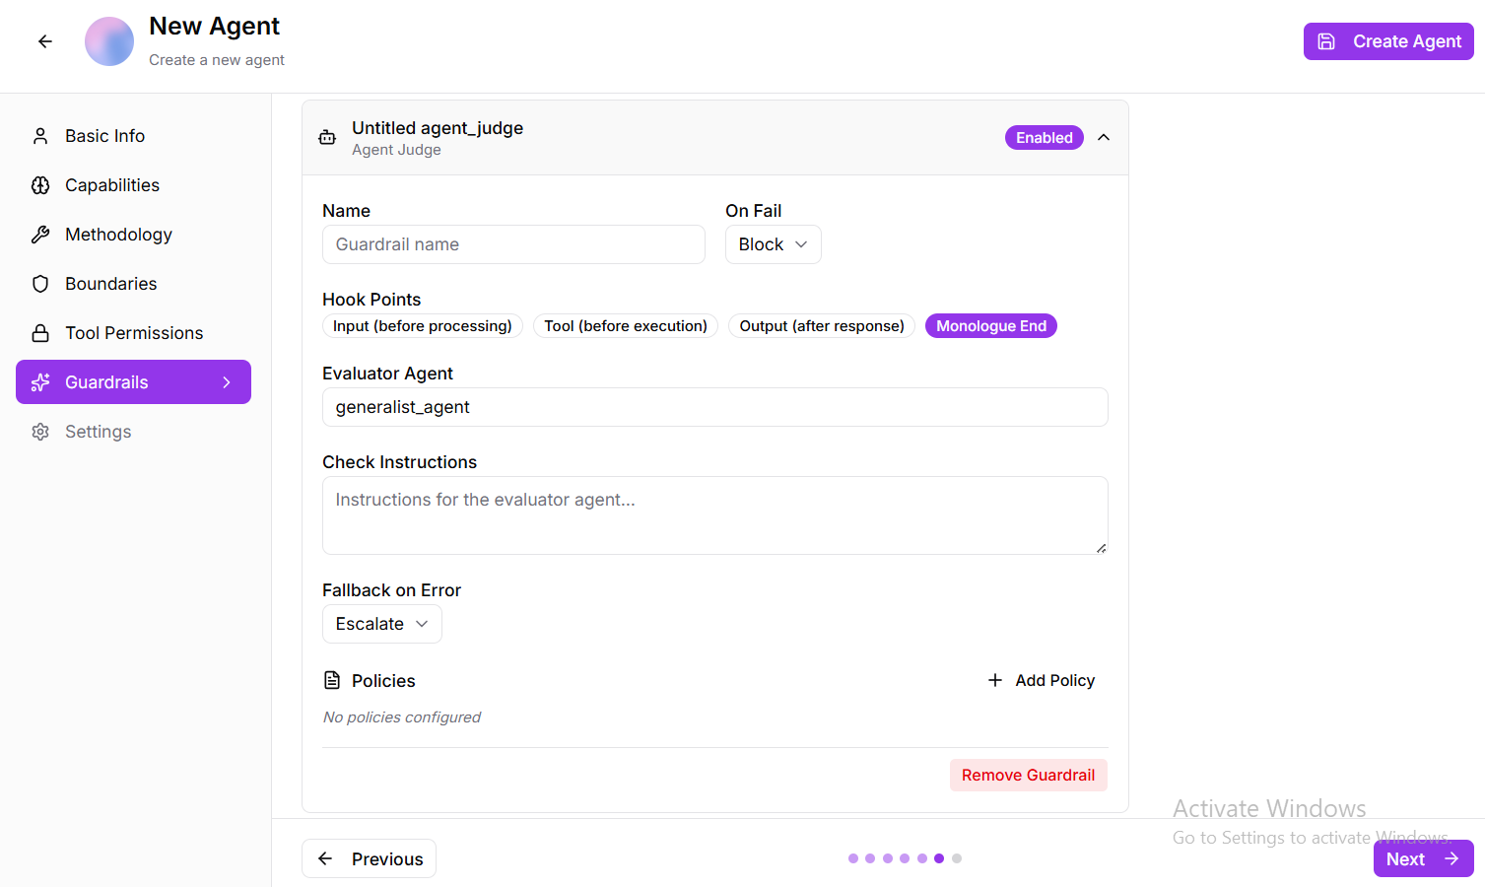Click the Methodology wrench icon
This screenshot has width=1485, height=887.
point(40,235)
